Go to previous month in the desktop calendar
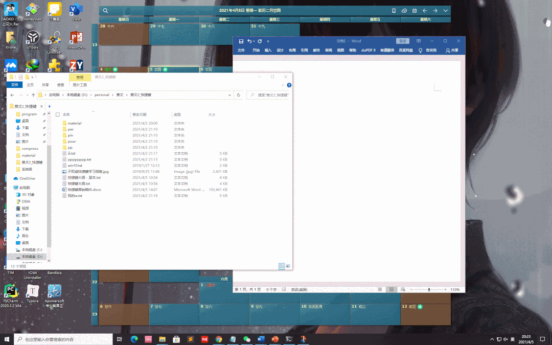This screenshot has width=552, height=345. (x=425, y=11)
